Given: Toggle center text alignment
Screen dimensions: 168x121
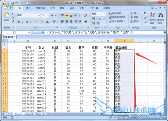Looking at the screenshot, I should pyautogui.click(x=67, y=22).
